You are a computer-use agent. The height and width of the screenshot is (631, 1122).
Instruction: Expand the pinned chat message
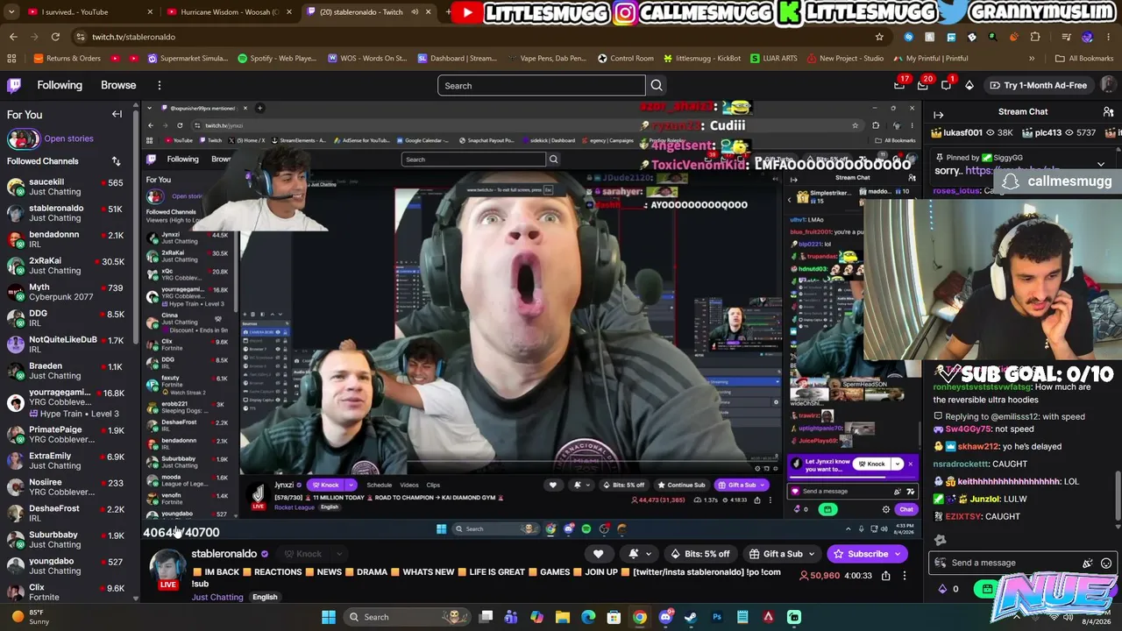tap(1101, 164)
